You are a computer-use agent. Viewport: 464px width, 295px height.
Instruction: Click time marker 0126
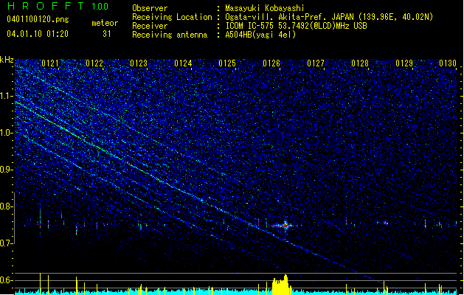(x=271, y=63)
